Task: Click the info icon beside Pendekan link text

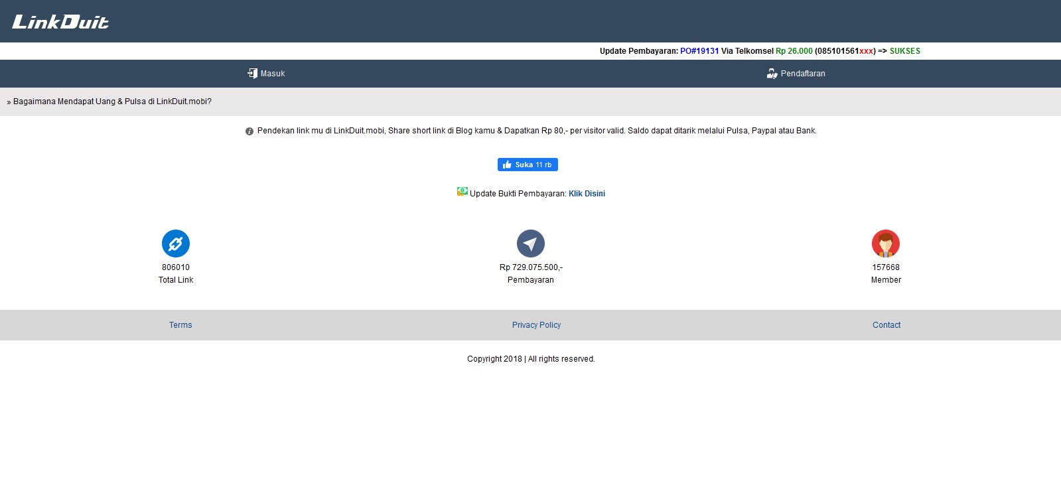Action: (249, 131)
